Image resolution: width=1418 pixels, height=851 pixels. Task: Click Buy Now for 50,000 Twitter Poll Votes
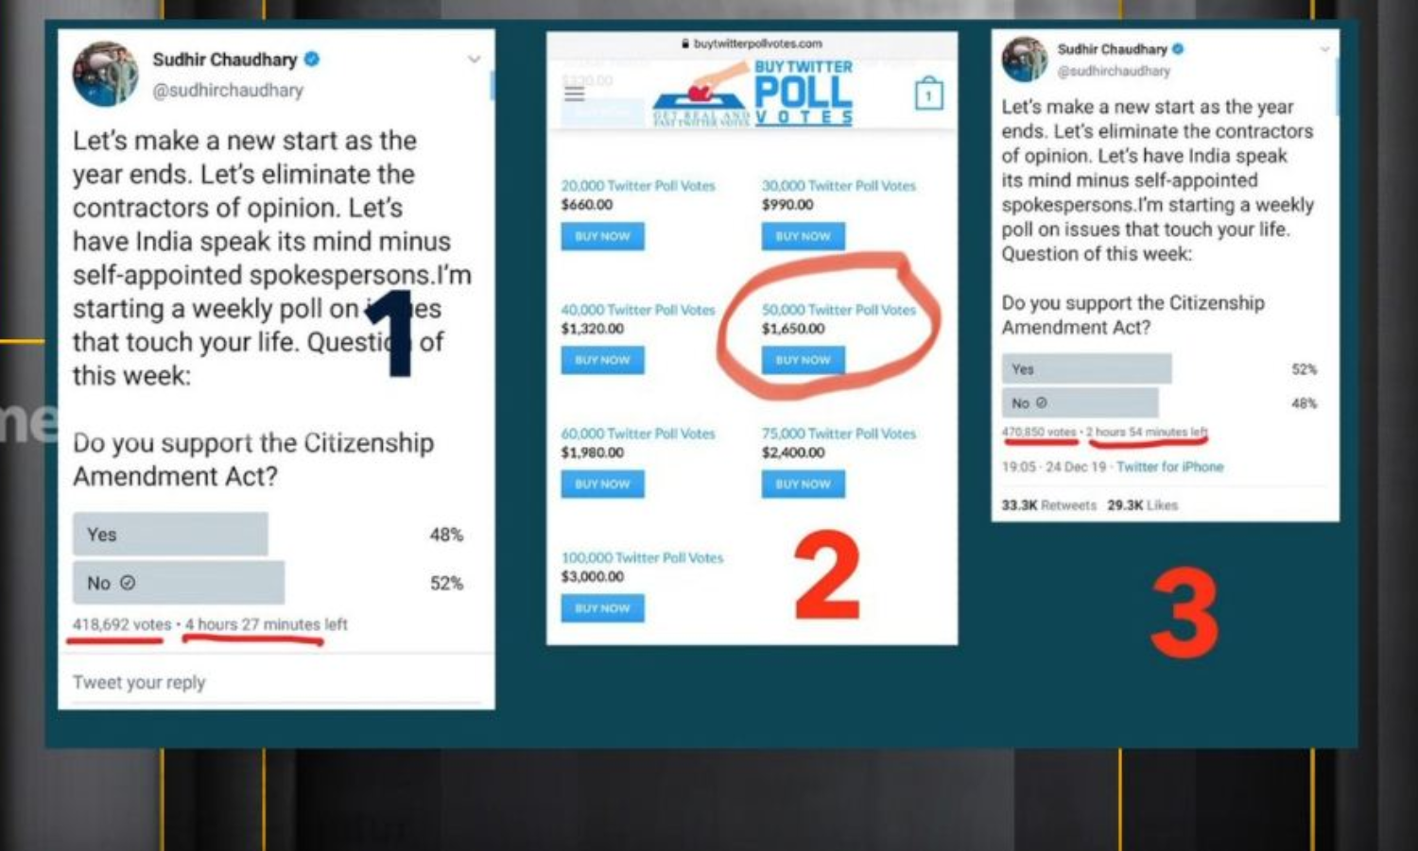[804, 360]
